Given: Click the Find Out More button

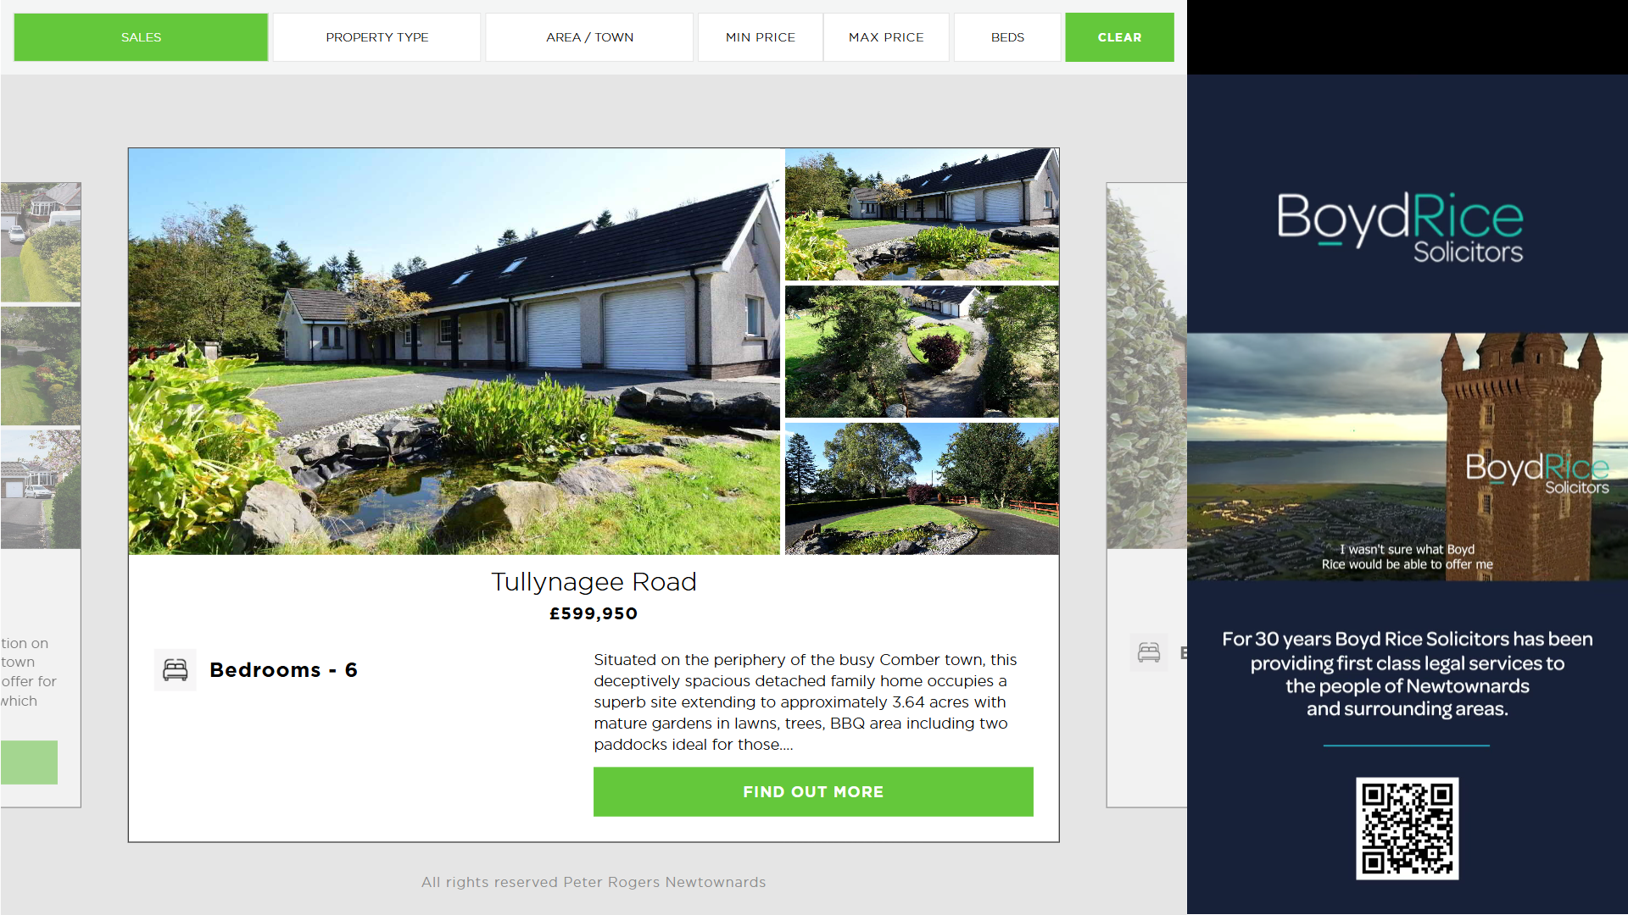Looking at the screenshot, I should click(x=813, y=792).
